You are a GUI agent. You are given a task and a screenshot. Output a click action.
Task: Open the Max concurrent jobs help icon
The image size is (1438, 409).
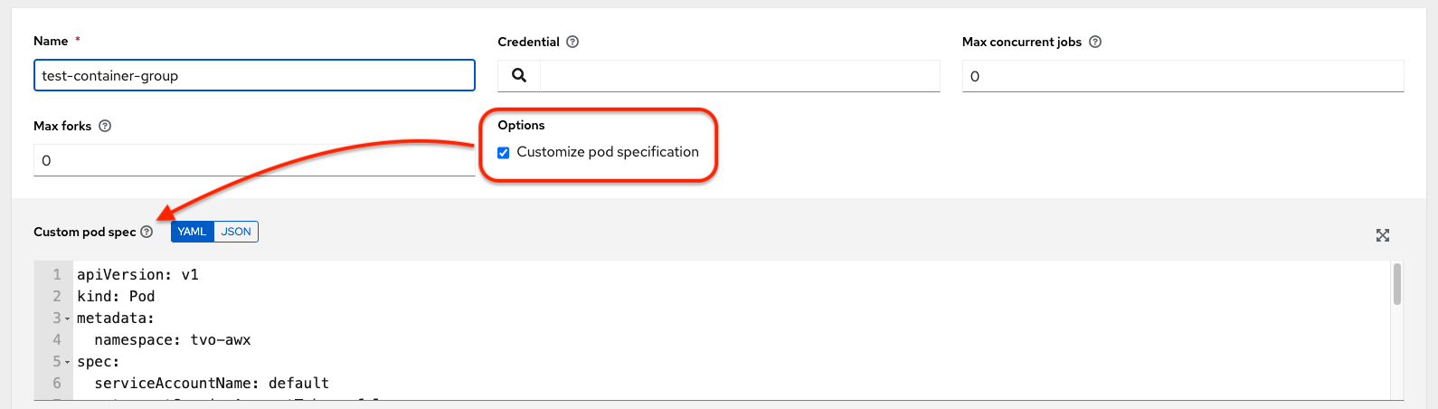coord(1095,42)
